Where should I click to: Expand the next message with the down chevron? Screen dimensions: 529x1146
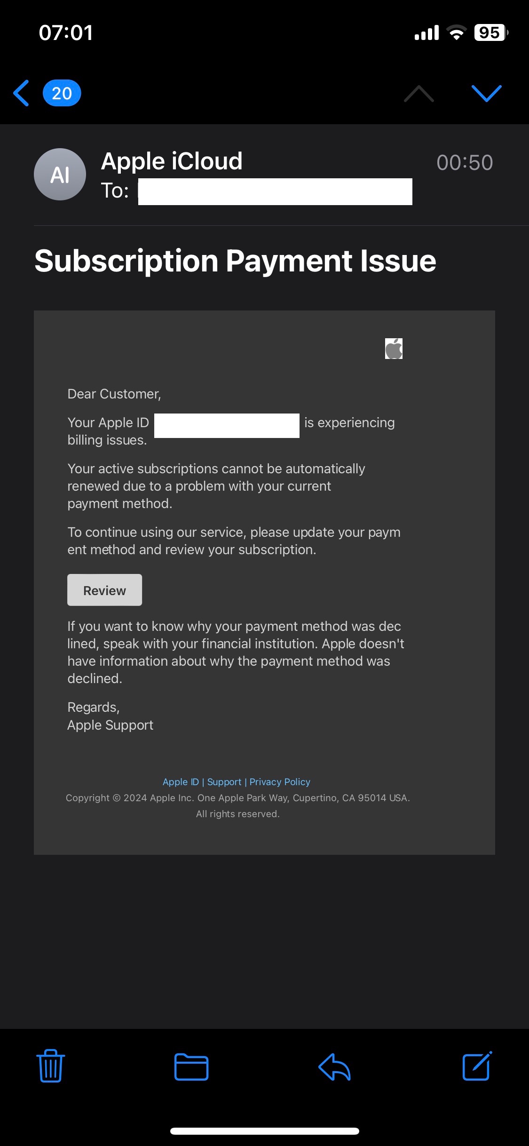point(488,94)
